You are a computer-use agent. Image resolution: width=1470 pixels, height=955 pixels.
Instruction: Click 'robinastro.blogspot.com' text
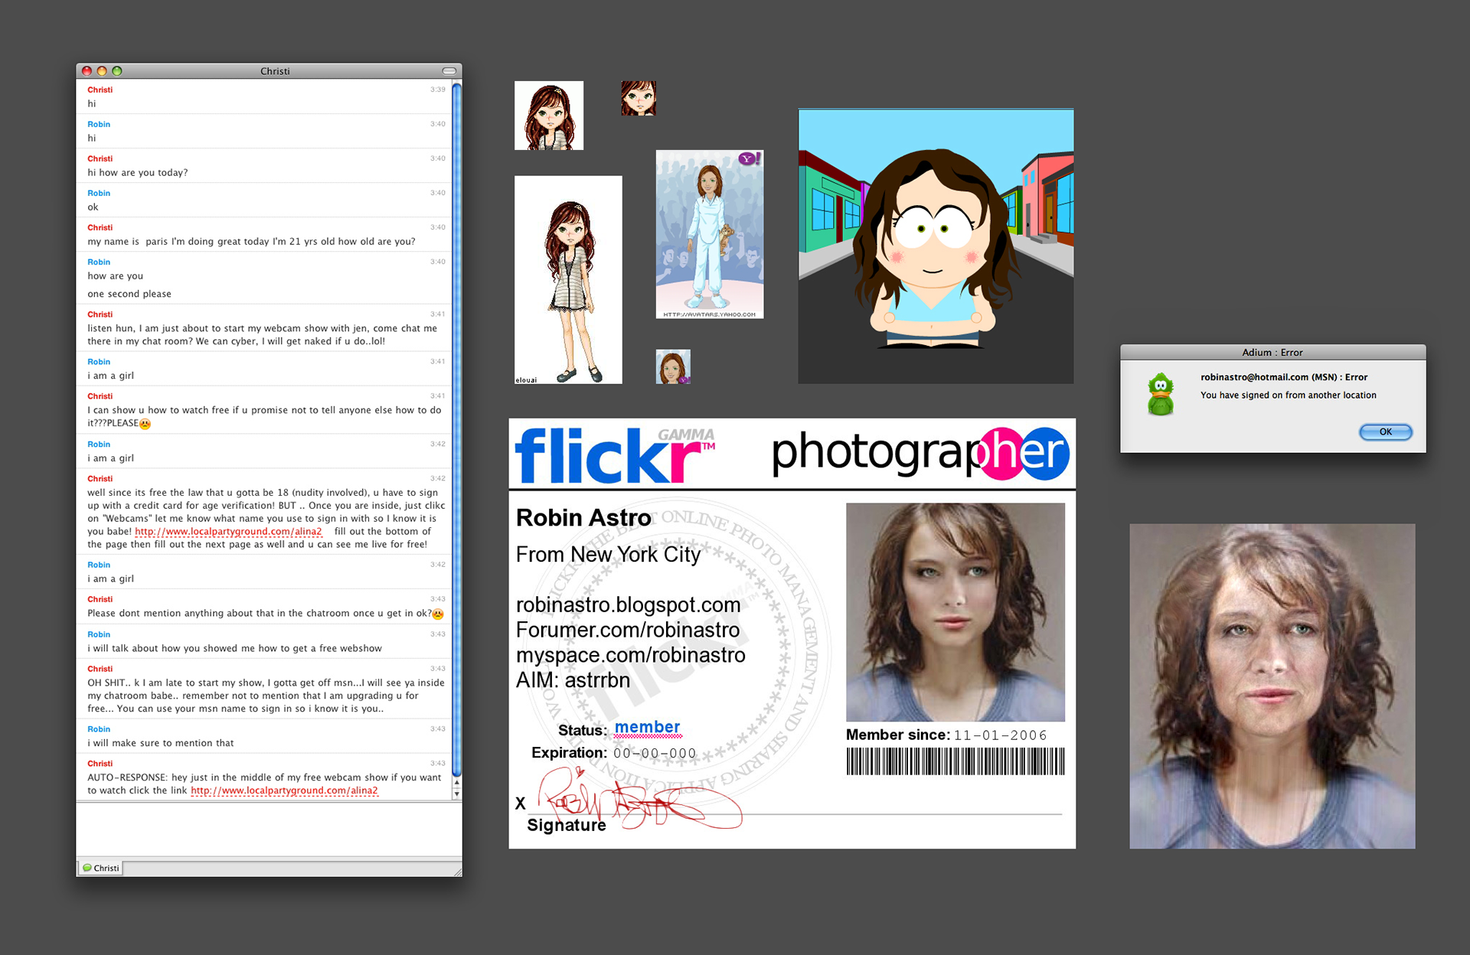tap(629, 605)
